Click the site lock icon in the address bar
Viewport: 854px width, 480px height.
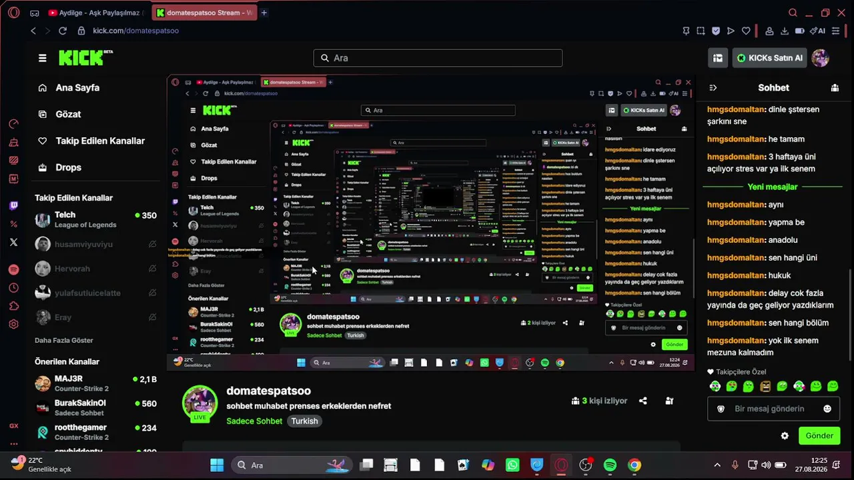[81, 31]
